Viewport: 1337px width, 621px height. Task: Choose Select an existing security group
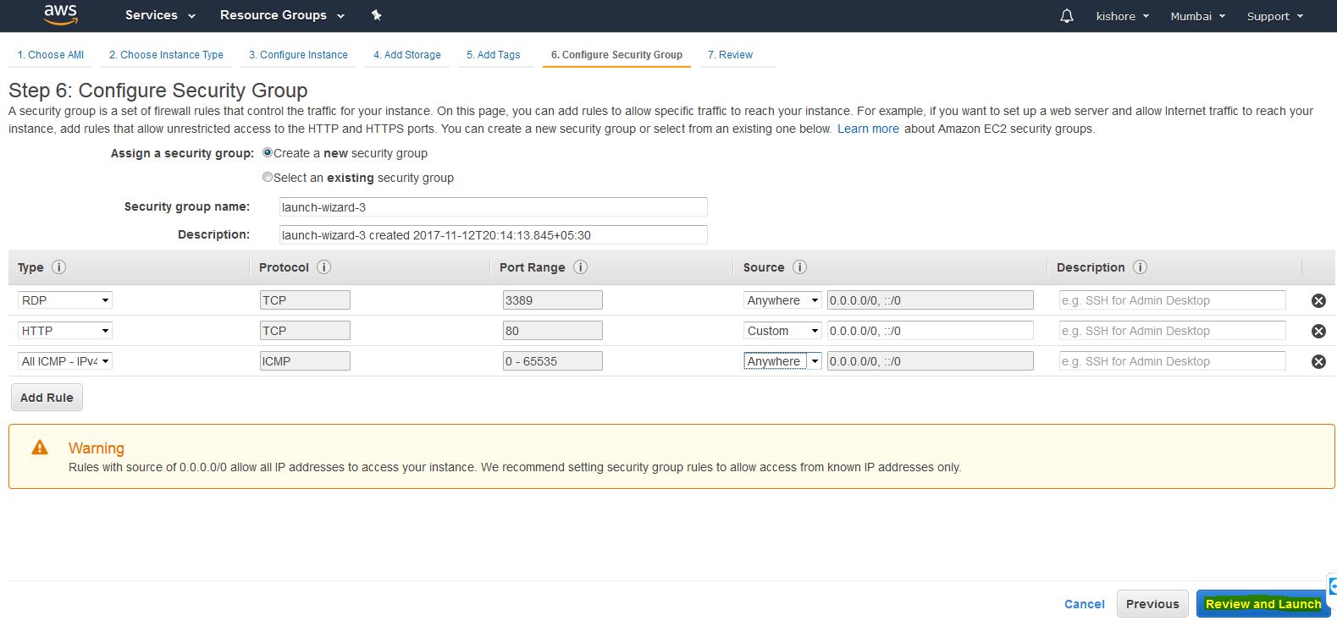pos(268,178)
